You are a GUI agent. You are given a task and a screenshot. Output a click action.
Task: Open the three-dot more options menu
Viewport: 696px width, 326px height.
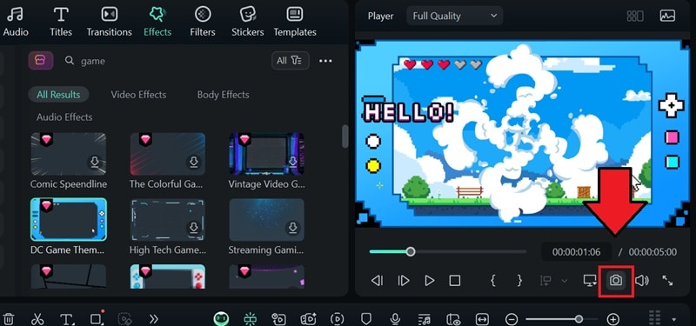pyautogui.click(x=325, y=61)
